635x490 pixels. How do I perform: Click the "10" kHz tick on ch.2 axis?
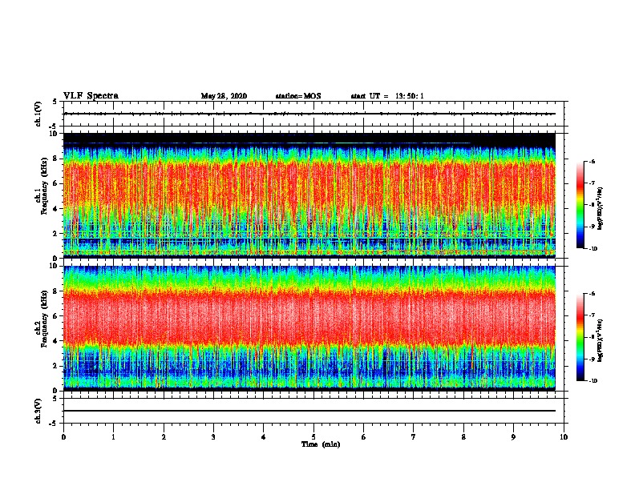coord(55,266)
